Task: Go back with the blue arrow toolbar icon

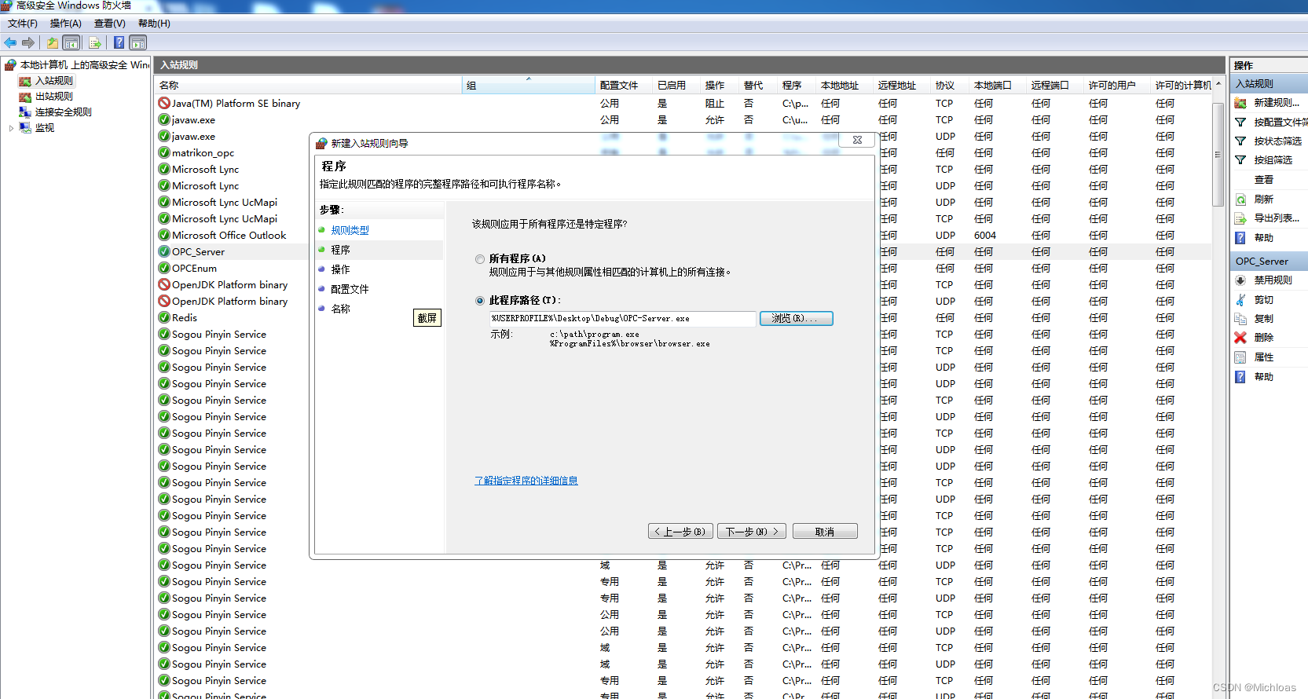Action: 10,42
